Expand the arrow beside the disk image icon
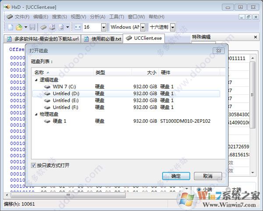Screen dimensions: 263x211 coord(68,27)
